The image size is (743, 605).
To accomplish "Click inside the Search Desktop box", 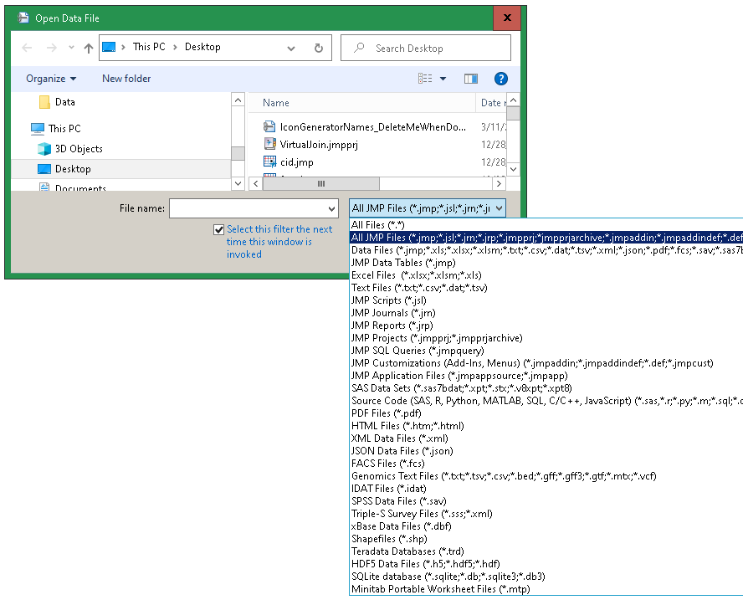I will click(426, 48).
